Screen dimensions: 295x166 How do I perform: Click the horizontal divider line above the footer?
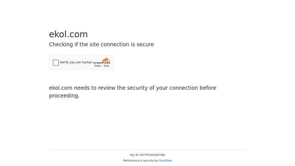pos(148,150)
